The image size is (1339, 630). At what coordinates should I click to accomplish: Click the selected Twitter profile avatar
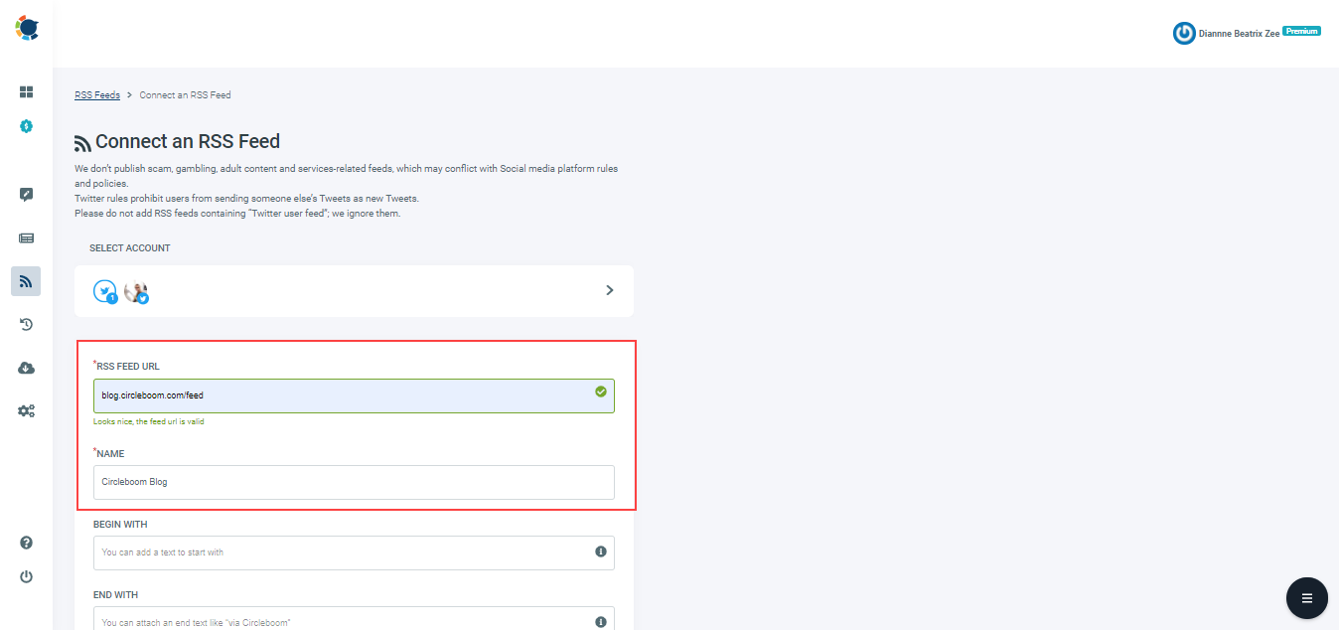click(x=136, y=292)
